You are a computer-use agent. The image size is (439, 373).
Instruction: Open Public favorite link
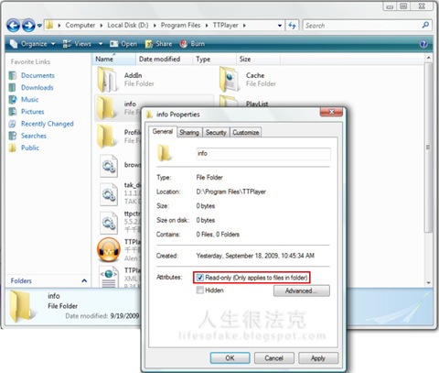click(30, 148)
